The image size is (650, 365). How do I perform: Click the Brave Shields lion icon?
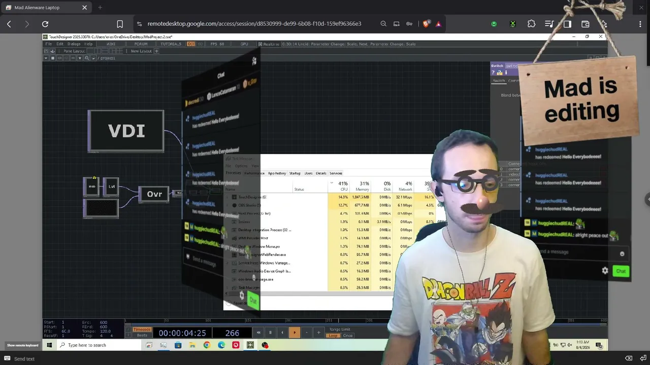click(426, 23)
